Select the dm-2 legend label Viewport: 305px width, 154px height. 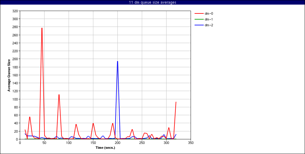point(209,25)
